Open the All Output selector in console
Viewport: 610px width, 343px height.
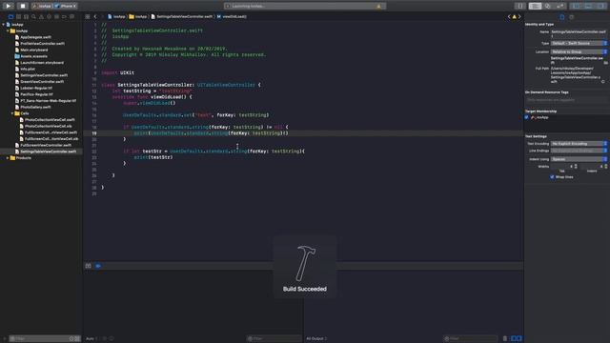[x=316, y=339]
